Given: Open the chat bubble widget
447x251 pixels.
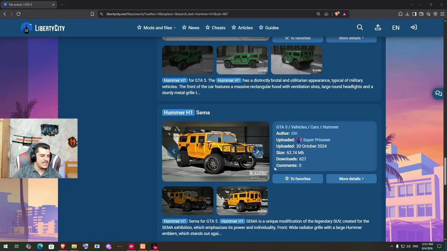Looking at the screenshot, I should pos(438,93).
